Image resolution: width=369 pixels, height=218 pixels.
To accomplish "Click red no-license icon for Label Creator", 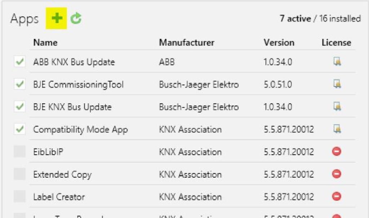I will tap(336, 197).
